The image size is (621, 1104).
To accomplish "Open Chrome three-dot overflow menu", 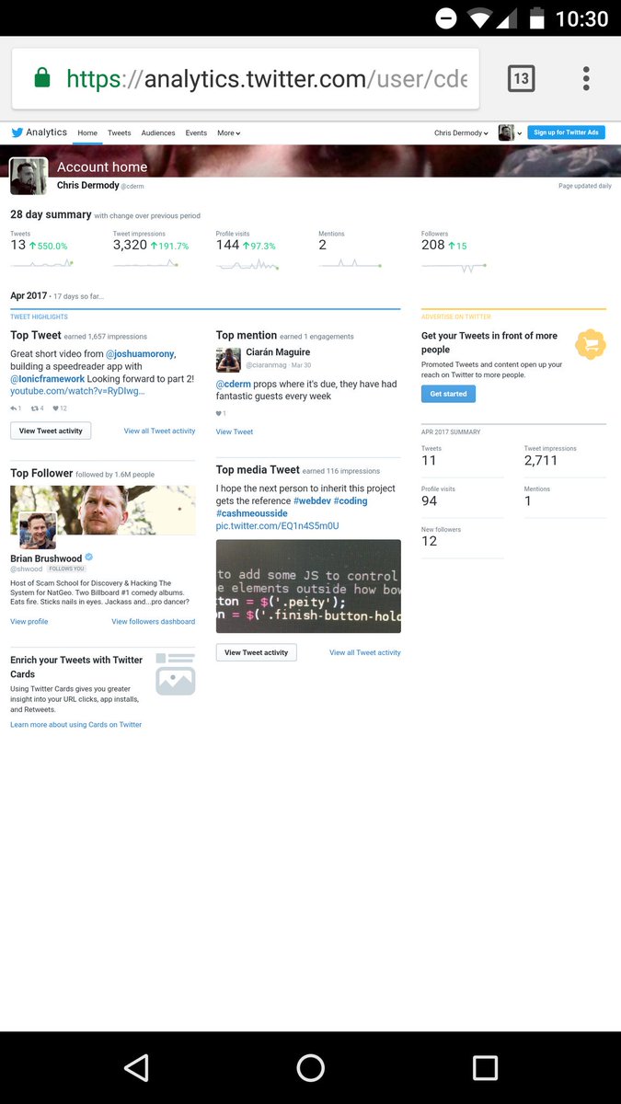I will coord(586,78).
